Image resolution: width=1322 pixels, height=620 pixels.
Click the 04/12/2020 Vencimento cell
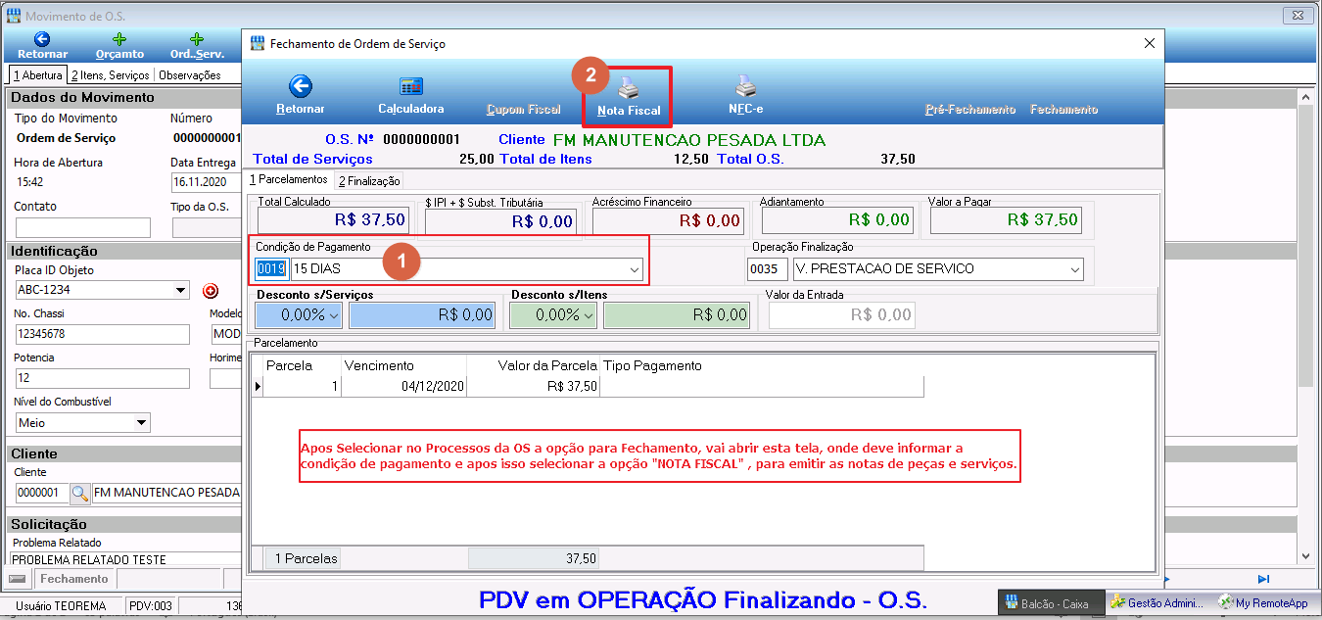403,386
